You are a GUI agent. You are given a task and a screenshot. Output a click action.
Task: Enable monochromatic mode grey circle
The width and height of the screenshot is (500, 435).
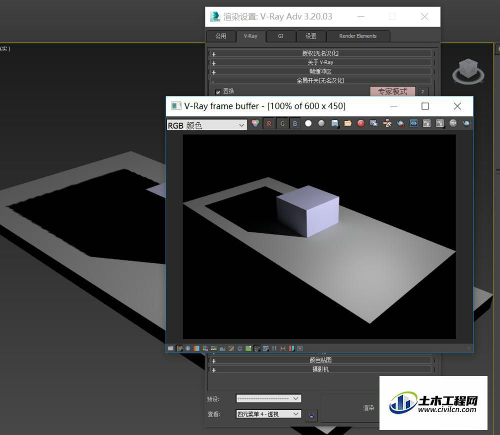[x=321, y=123]
